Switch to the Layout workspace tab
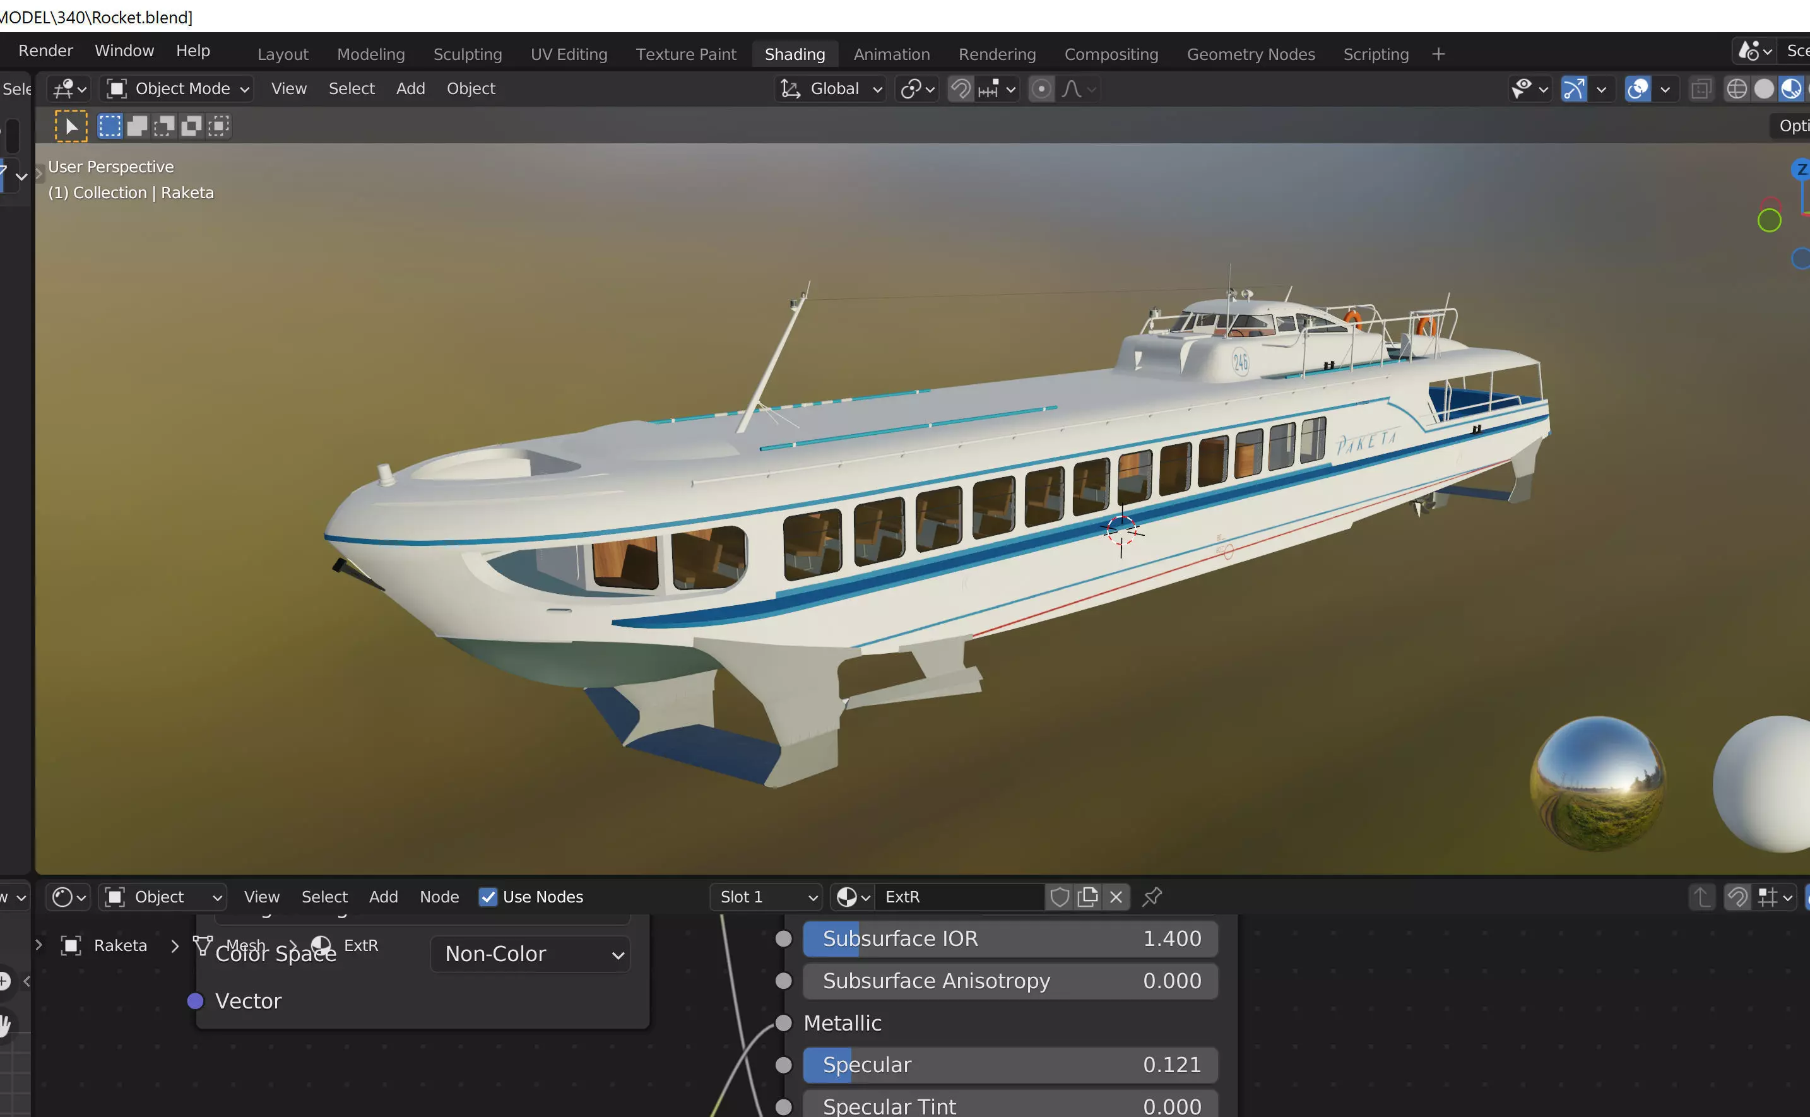The height and width of the screenshot is (1117, 1810). pyautogui.click(x=283, y=55)
